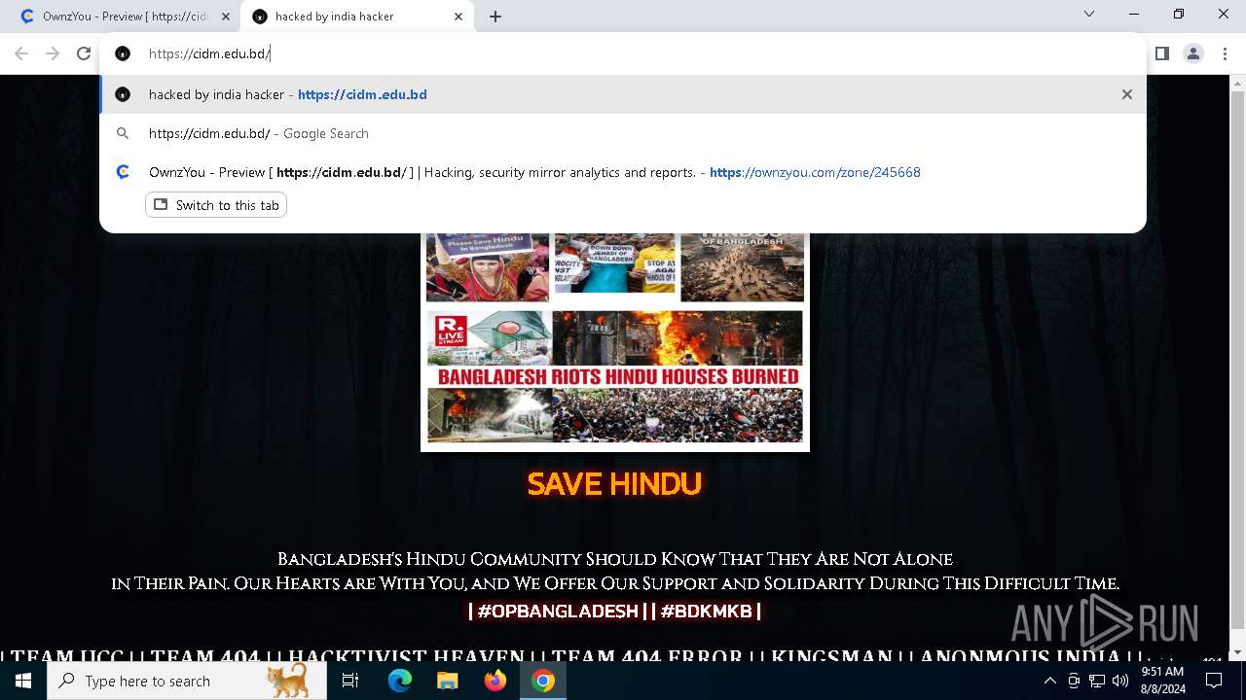The height and width of the screenshot is (700, 1246).
Task: Select the cidm.edu.bd autocomplete suggestion
Action: (x=623, y=94)
